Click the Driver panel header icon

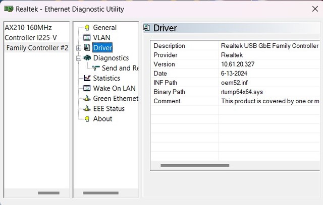(x=146, y=28)
